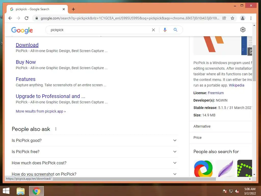This screenshot has width=261, height=196.
Task: Click the forward navigation arrow
Action: 18,18
